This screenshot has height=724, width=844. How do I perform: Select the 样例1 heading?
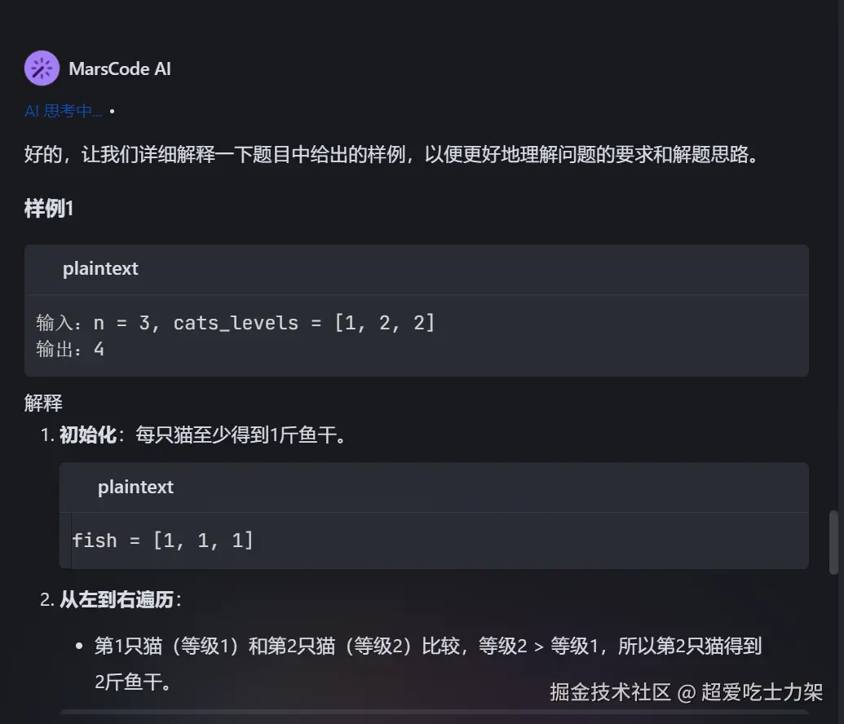(x=49, y=209)
